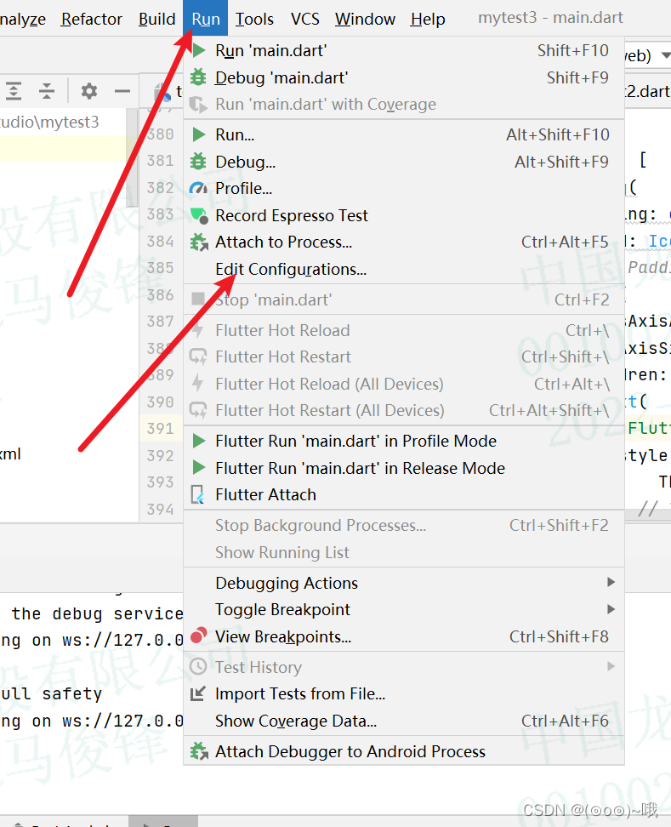
Task: Click the Attach Debugger to Android Process icon
Action: coord(199,751)
